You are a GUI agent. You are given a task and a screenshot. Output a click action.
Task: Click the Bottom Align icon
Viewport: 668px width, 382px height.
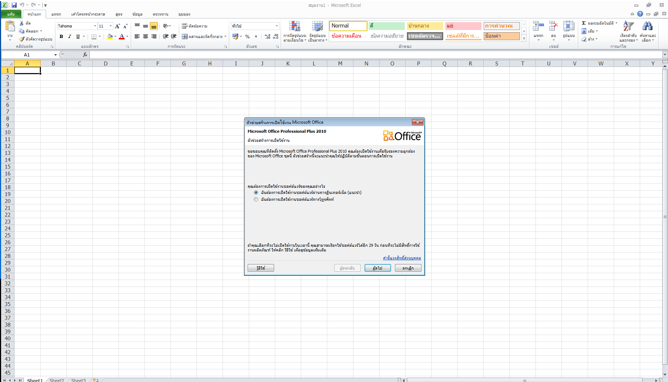point(154,26)
